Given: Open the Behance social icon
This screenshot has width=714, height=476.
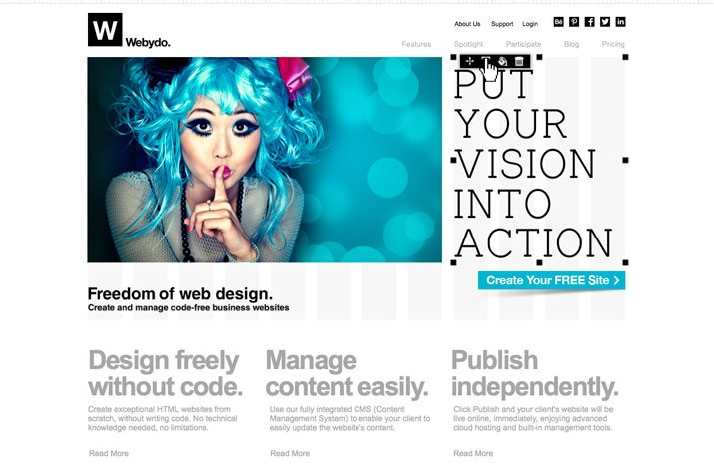Looking at the screenshot, I should (x=559, y=21).
